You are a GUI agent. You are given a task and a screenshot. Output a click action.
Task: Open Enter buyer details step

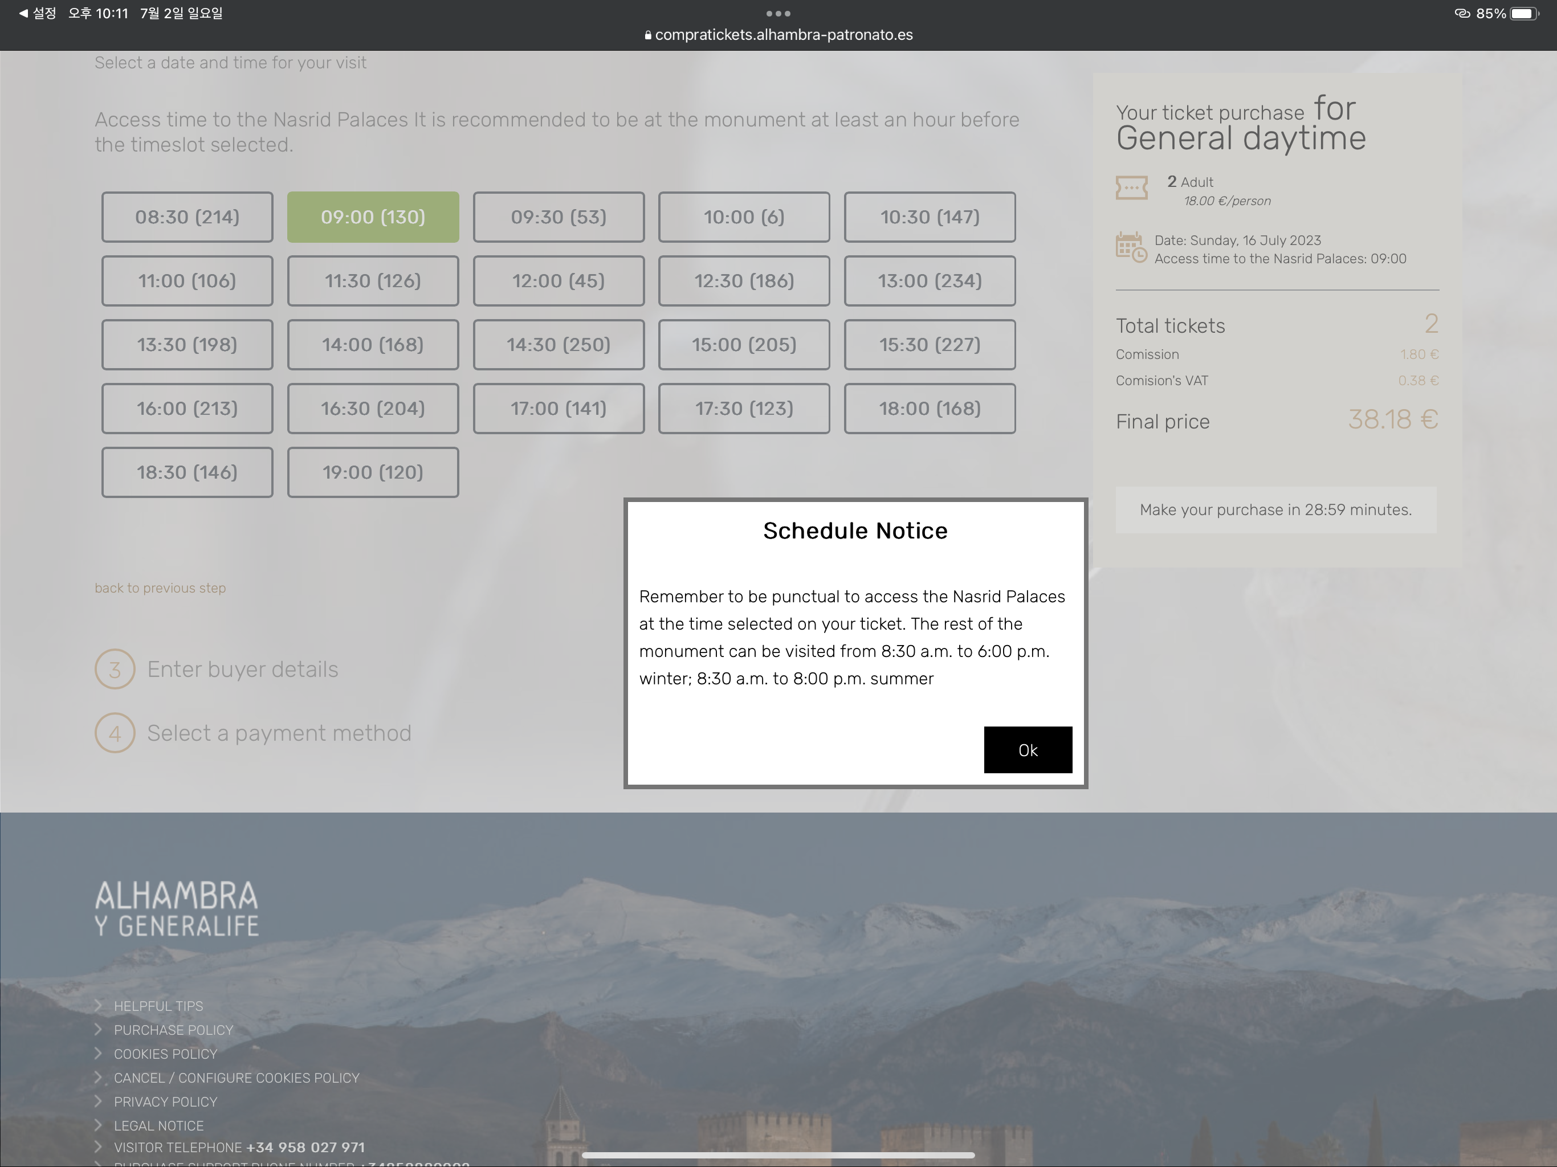[242, 670]
